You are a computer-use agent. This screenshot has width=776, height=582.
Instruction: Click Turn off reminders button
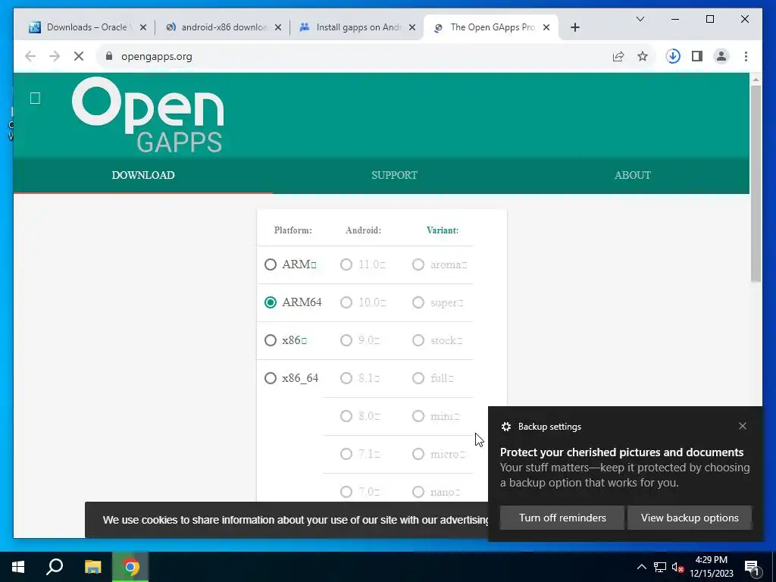point(562,518)
